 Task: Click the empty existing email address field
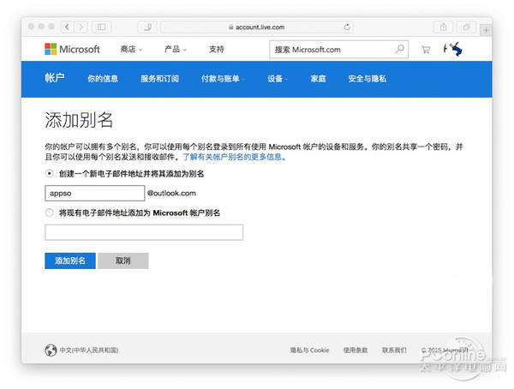144,232
